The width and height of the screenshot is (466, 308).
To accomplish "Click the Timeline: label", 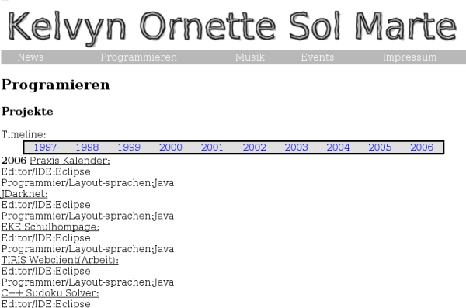I will pyautogui.click(x=24, y=134).
